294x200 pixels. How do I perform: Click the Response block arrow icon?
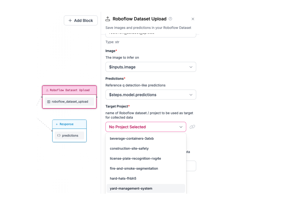click(x=57, y=124)
